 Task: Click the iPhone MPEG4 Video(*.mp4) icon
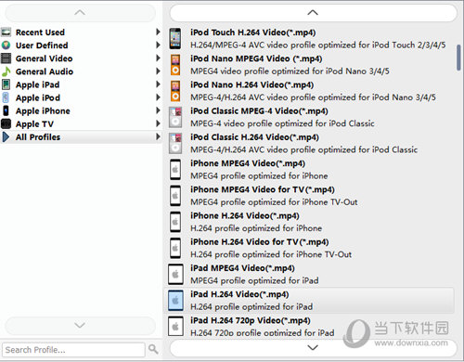pos(175,170)
